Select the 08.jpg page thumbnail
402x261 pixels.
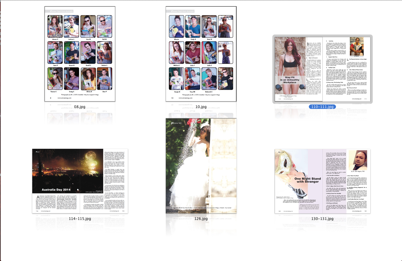pyautogui.click(x=80, y=54)
